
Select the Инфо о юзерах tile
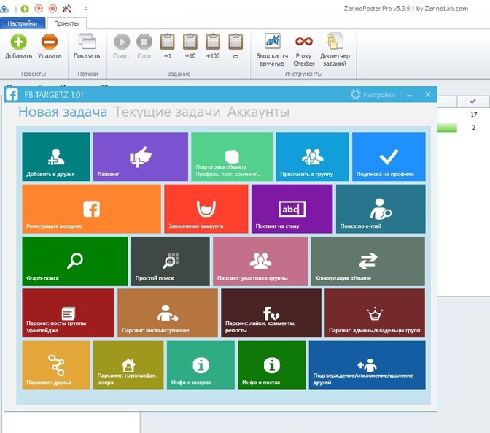(x=201, y=365)
